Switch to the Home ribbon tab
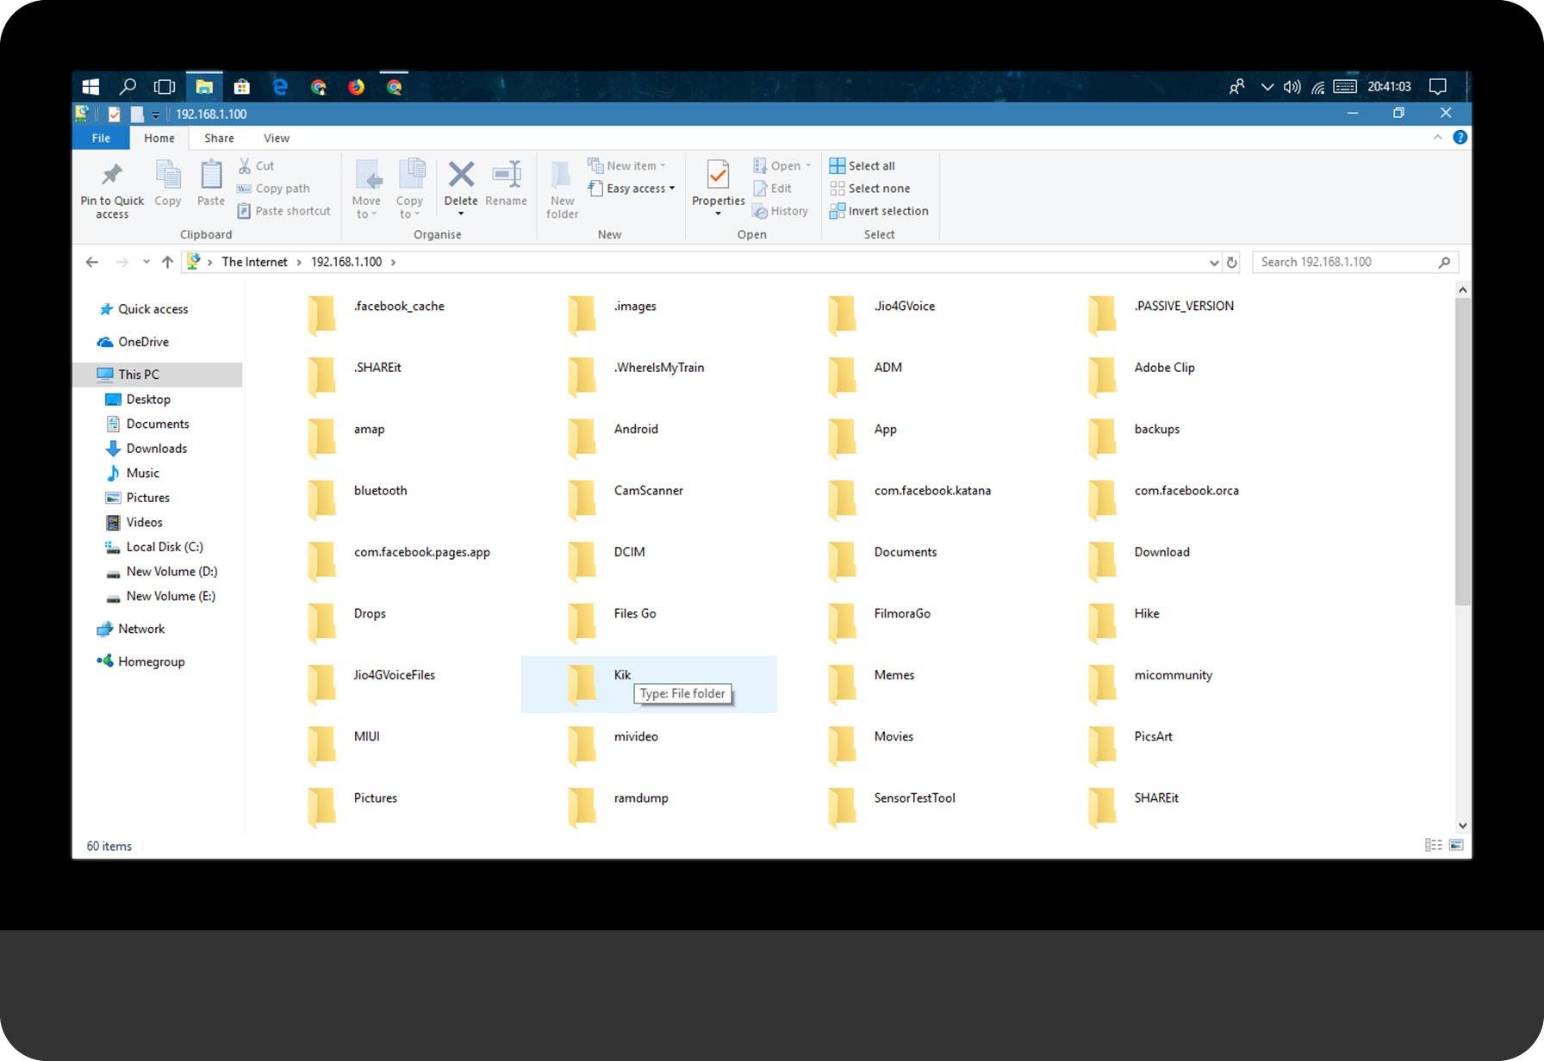Viewport: 1544px width, 1061px height. [x=159, y=138]
